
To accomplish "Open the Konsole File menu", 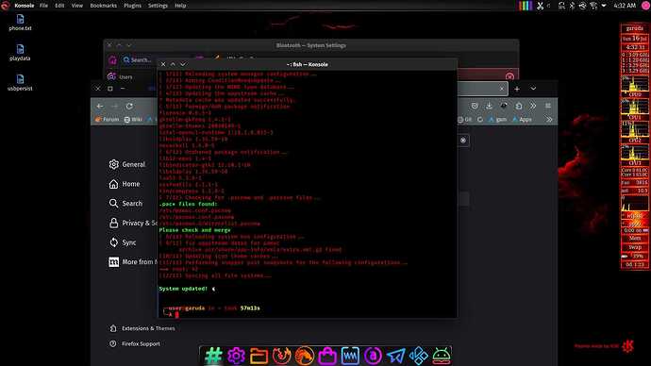I will point(43,6).
